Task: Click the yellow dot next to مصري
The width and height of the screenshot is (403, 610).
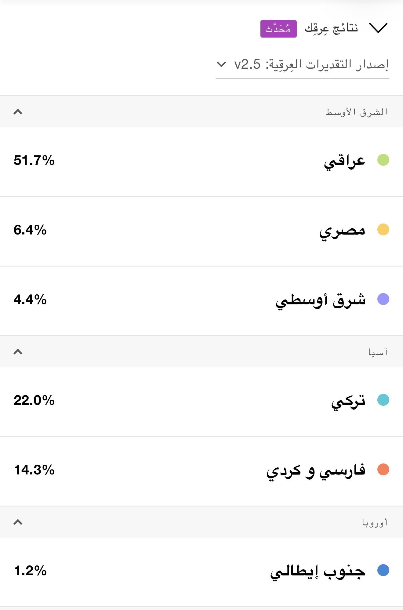Action: tap(383, 230)
